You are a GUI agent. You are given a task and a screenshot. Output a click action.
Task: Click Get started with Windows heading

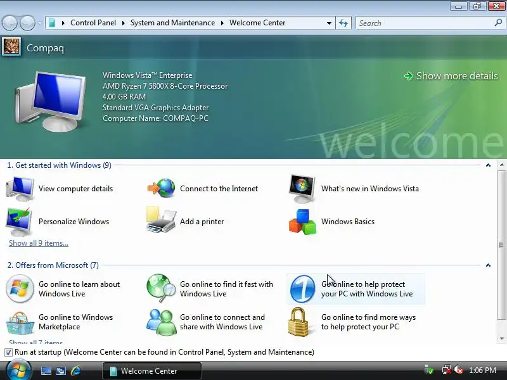point(59,165)
